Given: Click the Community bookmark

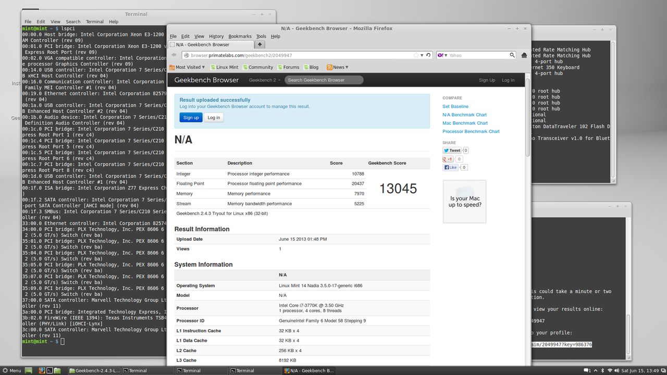Looking at the screenshot, I should pos(257,67).
